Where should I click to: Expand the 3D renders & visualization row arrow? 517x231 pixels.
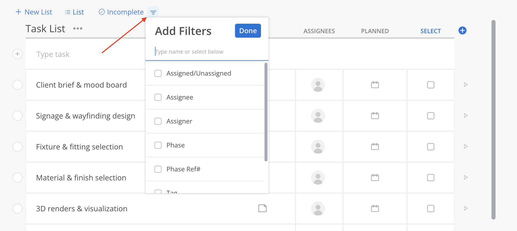click(x=465, y=208)
